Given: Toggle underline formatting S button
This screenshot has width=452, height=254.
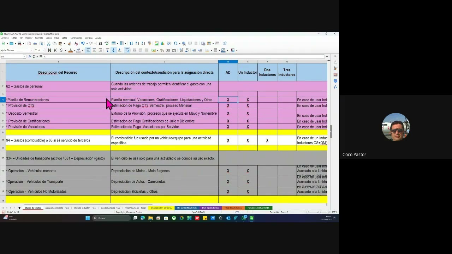Looking at the screenshot, I should tap(61, 50).
